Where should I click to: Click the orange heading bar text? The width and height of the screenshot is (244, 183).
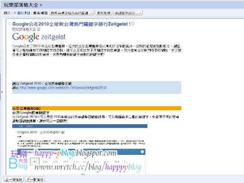click(x=26, y=109)
